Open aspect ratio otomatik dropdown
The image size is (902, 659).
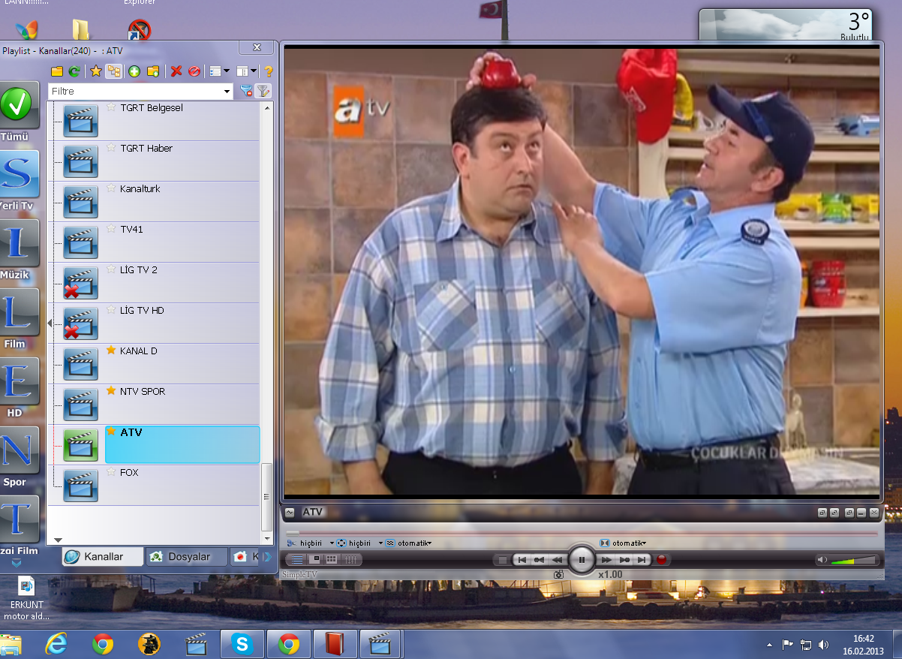pos(624,543)
